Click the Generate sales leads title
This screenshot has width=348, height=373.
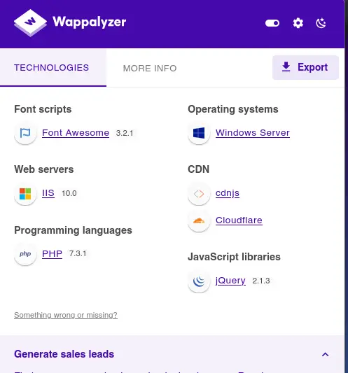point(64,354)
